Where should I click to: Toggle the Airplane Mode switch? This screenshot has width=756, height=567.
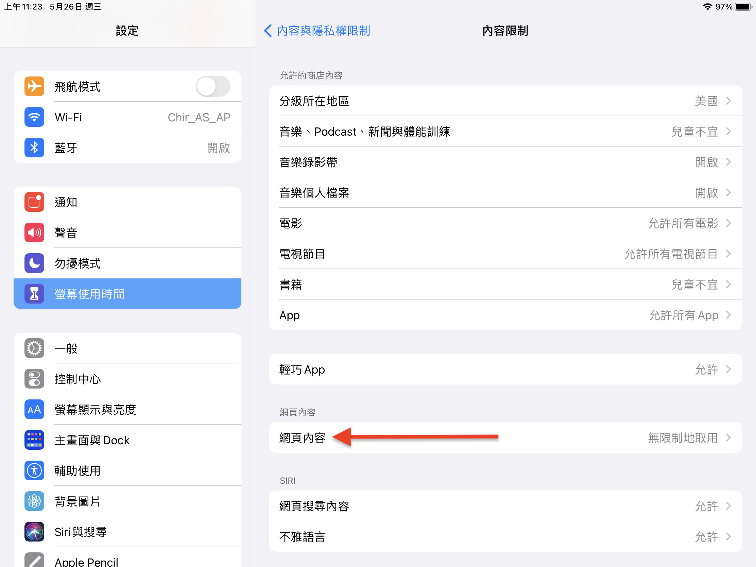212,86
